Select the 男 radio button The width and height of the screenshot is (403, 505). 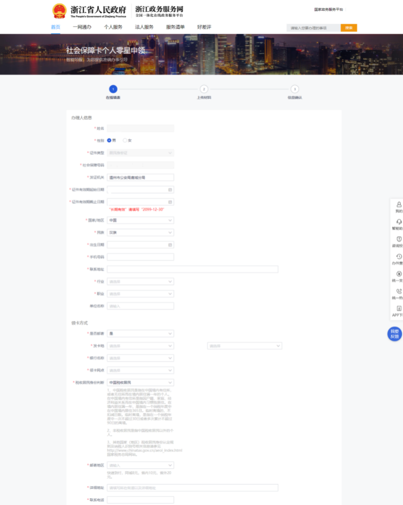pos(109,140)
